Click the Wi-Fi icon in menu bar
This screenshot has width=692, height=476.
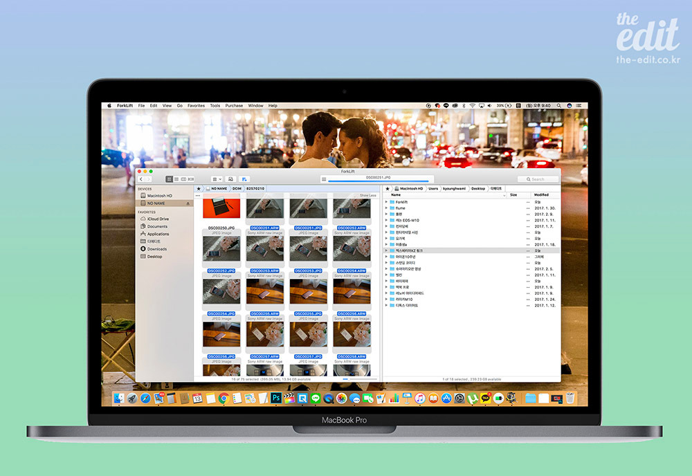pos(472,105)
